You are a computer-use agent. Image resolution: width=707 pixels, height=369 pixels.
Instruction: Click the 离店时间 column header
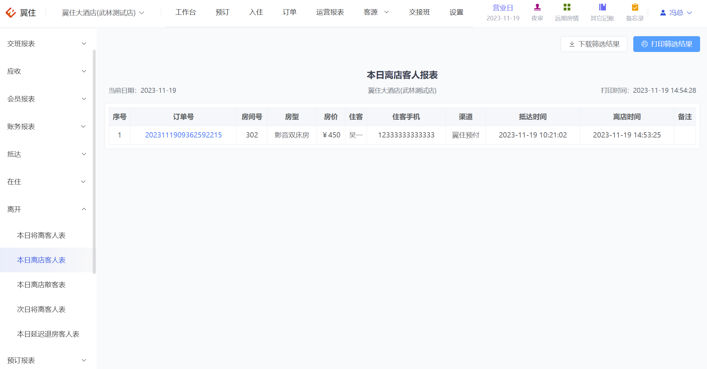[627, 117]
